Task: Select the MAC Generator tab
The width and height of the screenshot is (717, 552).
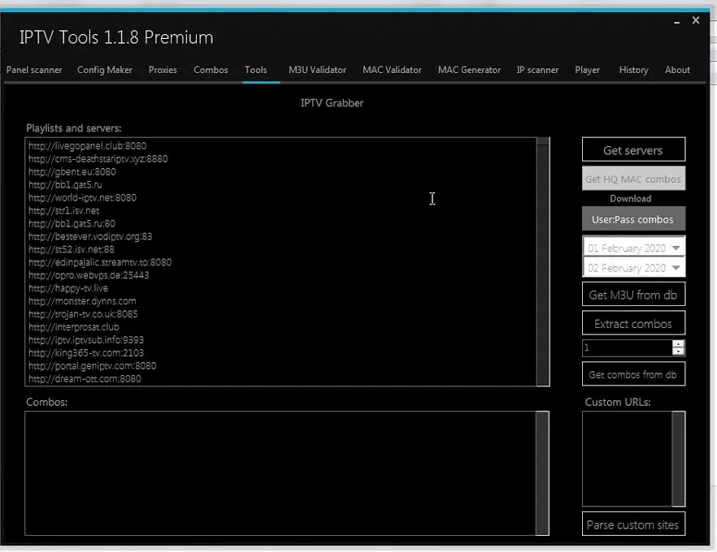Action: click(x=469, y=71)
